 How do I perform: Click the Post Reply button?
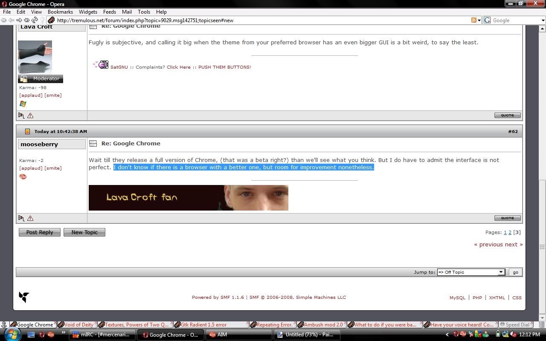[40, 232]
